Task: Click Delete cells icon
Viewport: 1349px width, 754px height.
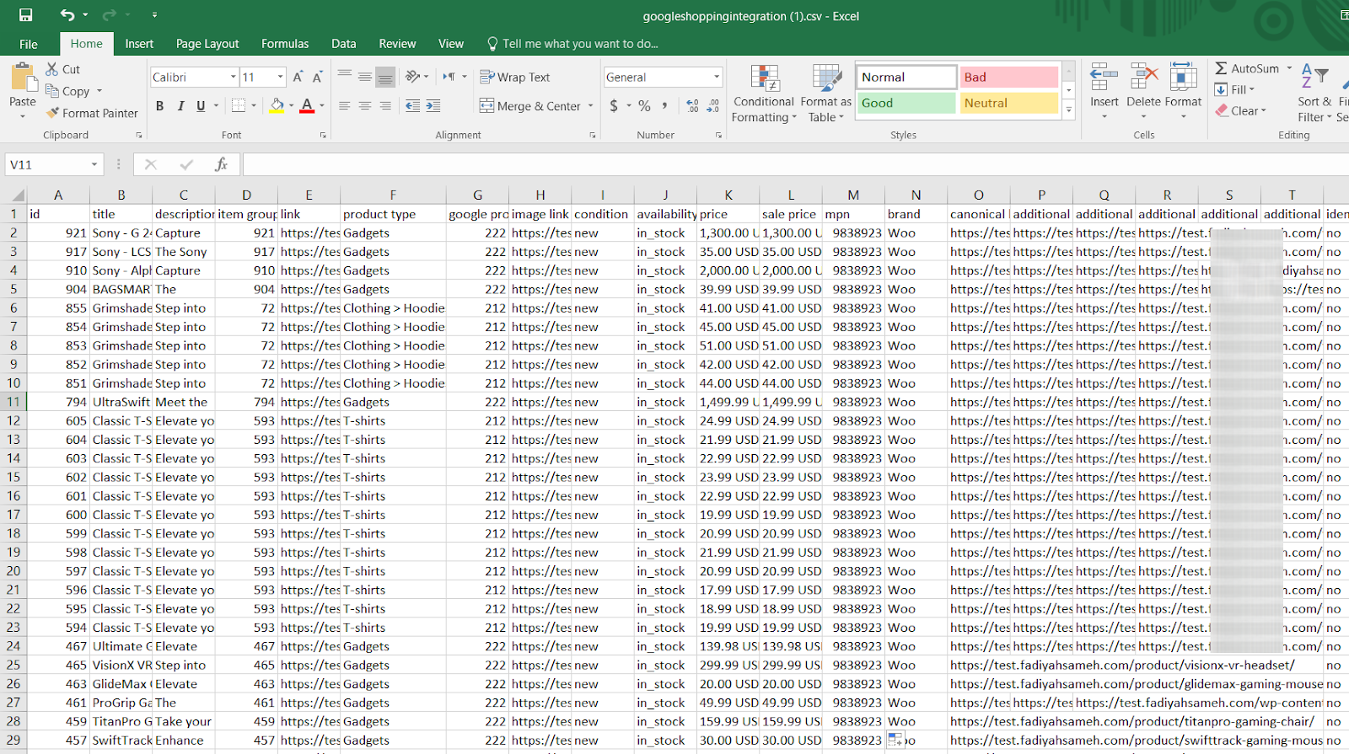Action: (x=1144, y=77)
